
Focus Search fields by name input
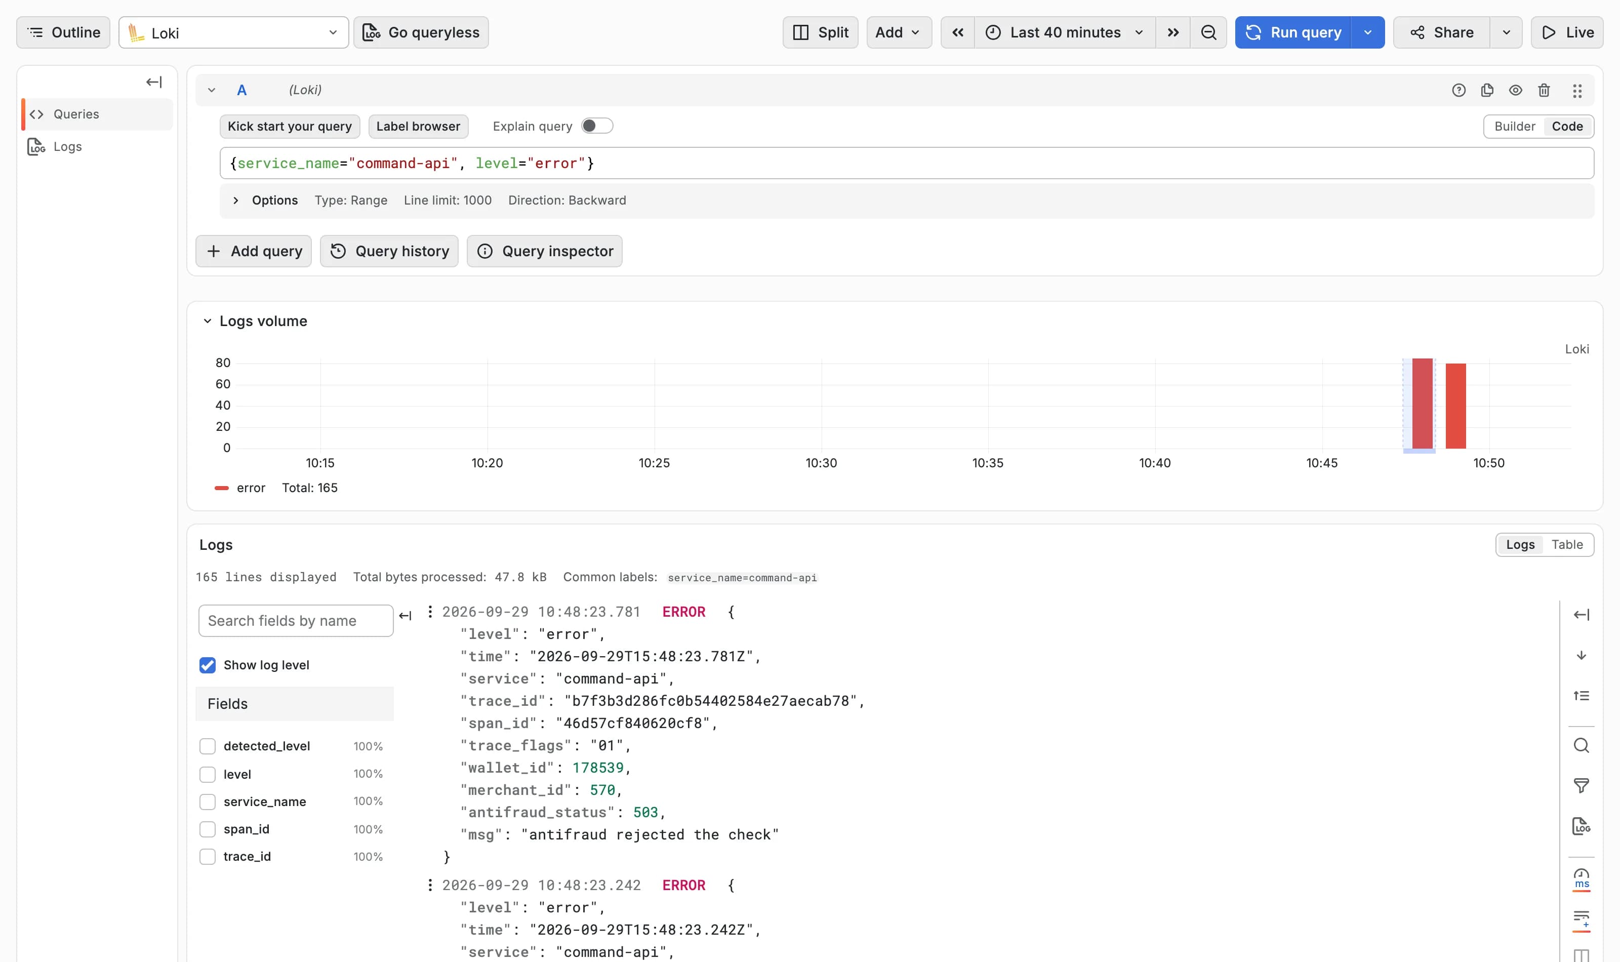pos(296,621)
